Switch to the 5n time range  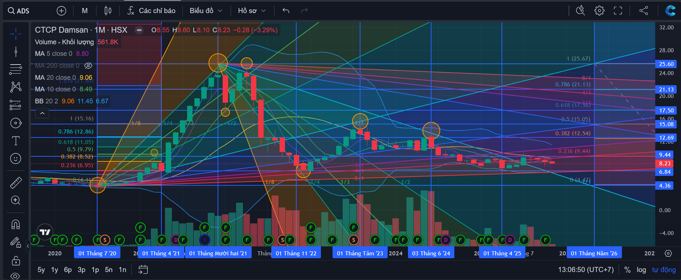click(x=109, y=270)
